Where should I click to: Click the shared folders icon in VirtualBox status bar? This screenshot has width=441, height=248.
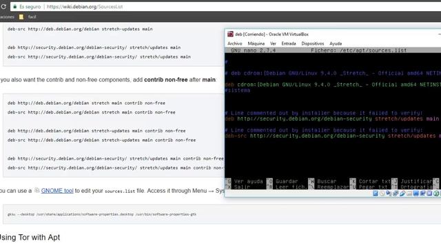tap(409, 193)
